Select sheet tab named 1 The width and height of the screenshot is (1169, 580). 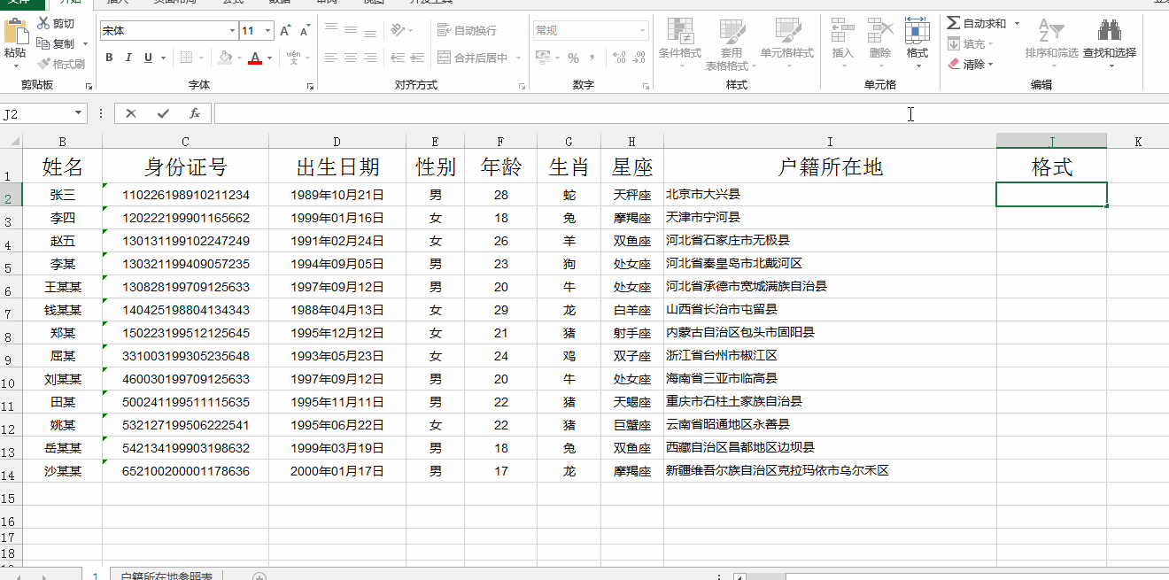point(96,575)
